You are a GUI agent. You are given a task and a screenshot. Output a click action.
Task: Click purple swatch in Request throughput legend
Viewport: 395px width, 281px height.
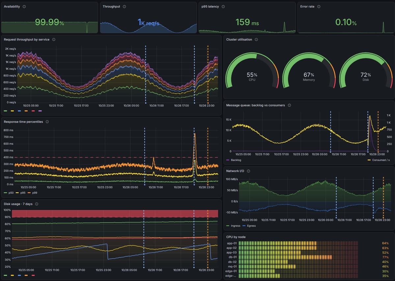(40, 111)
